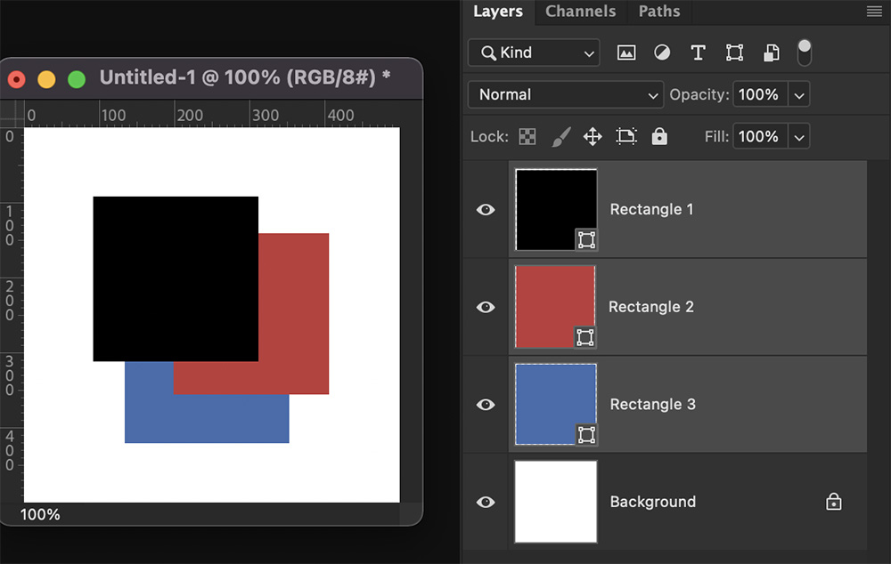Switch to the Paths tab
This screenshot has width=891, height=564.
point(659,12)
